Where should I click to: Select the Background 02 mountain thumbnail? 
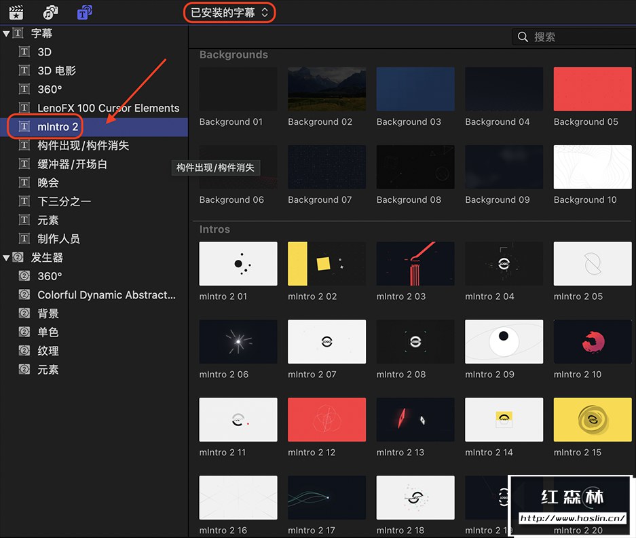click(326, 89)
